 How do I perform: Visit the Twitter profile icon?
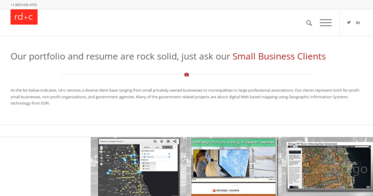(349, 23)
